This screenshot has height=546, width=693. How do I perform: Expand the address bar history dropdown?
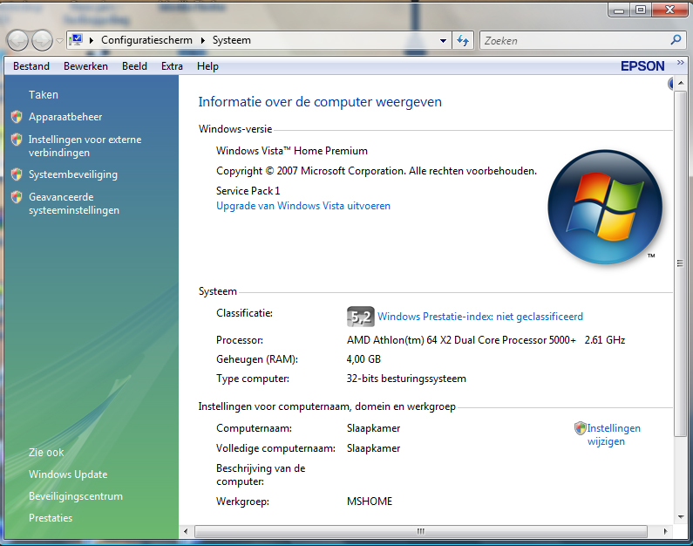(x=443, y=41)
